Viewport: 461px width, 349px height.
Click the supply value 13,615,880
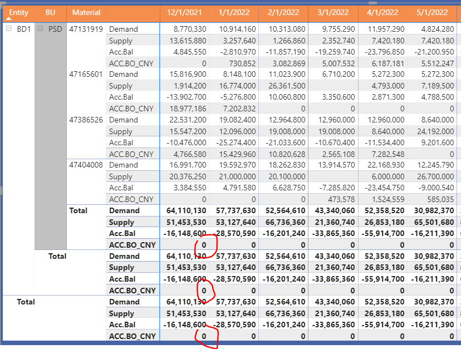(188, 41)
